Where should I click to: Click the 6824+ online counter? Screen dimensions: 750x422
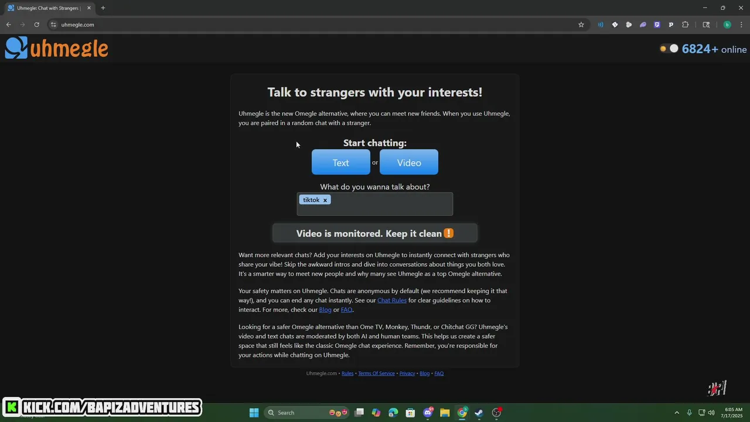(x=714, y=49)
